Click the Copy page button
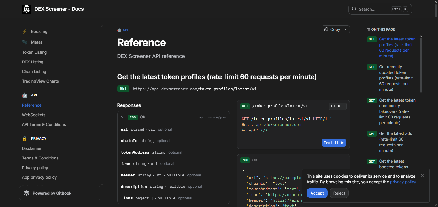The height and width of the screenshot is (207, 438). pos(332,29)
